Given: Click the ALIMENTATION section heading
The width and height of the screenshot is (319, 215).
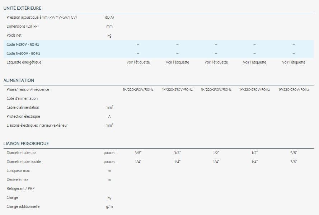Looking at the screenshot, I should point(19,80).
